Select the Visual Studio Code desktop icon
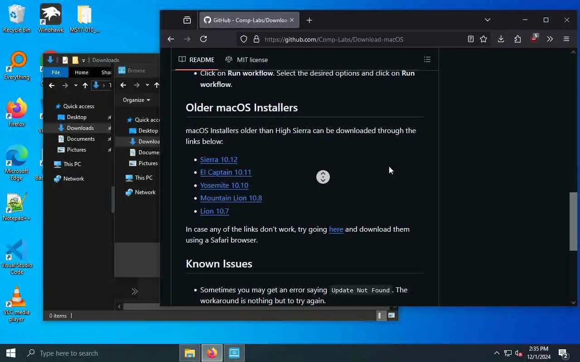This screenshot has width=580, height=362. (17, 257)
